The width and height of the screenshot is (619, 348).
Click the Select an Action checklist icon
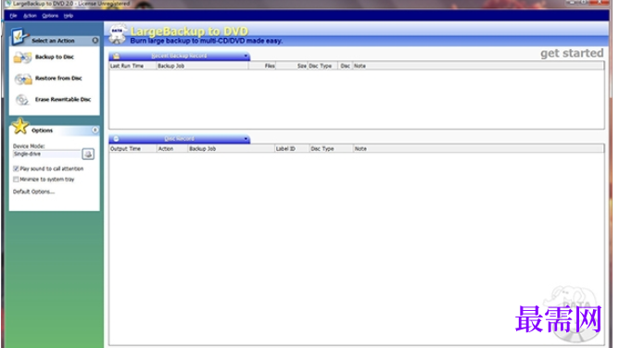click(x=19, y=36)
